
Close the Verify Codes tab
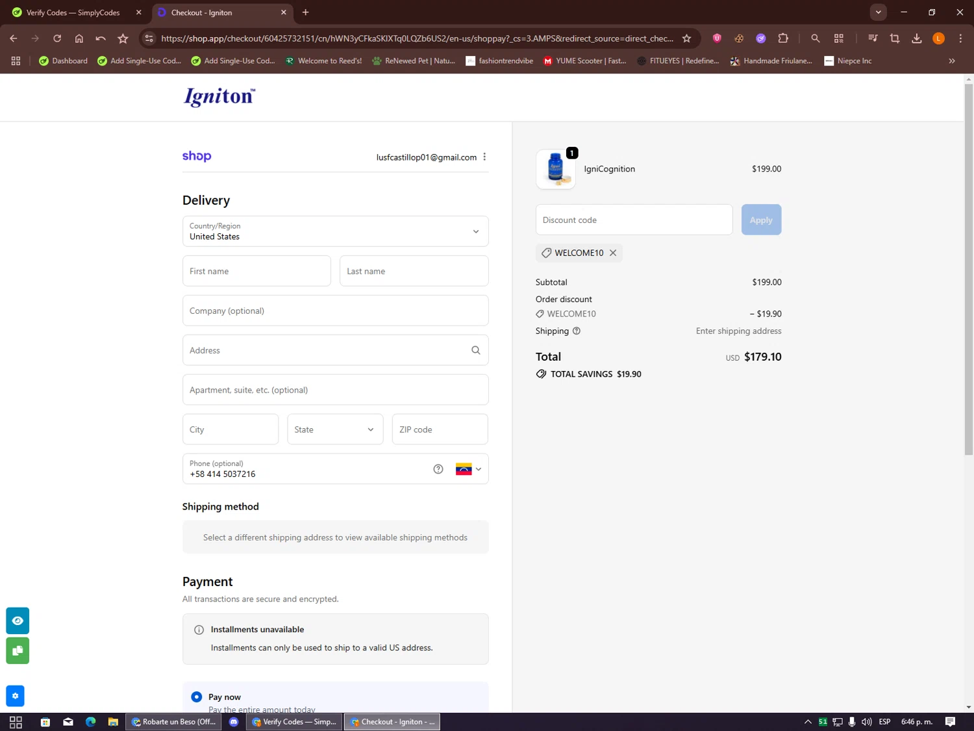tap(138, 12)
